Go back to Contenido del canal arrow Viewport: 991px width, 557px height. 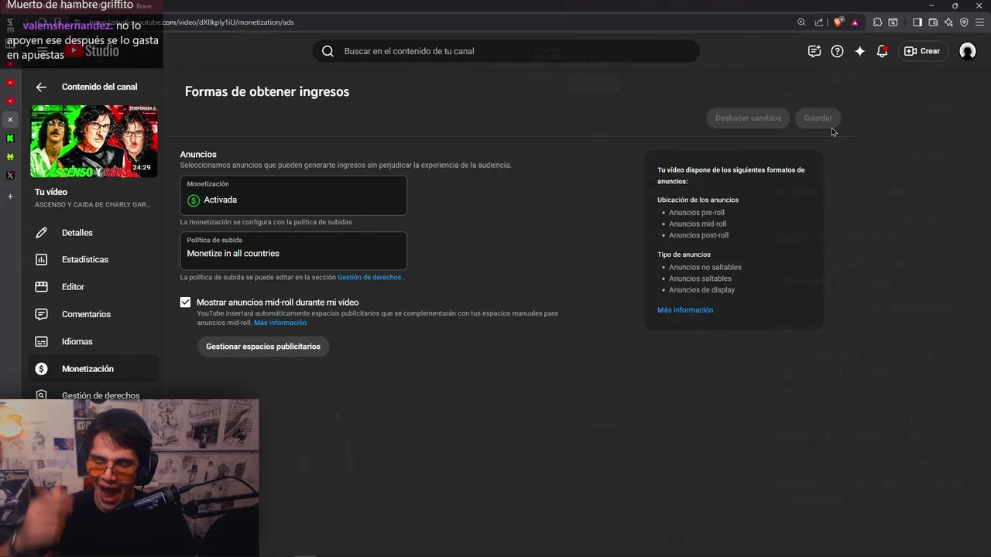(x=41, y=87)
